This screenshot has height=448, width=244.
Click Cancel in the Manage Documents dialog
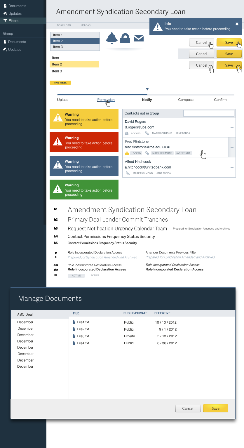(x=188, y=408)
